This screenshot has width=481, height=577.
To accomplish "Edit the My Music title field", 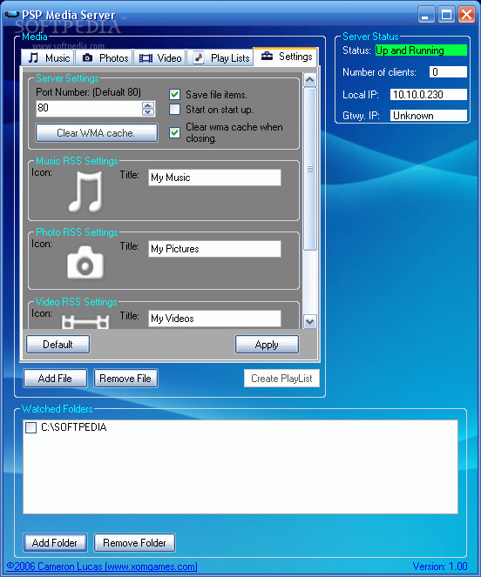I will tap(214, 178).
